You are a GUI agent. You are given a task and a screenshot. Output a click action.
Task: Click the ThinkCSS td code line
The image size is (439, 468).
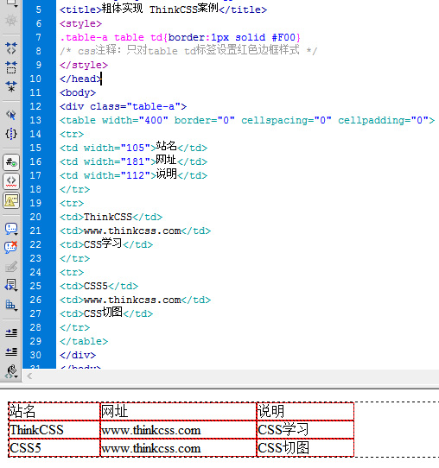coord(111,217)
